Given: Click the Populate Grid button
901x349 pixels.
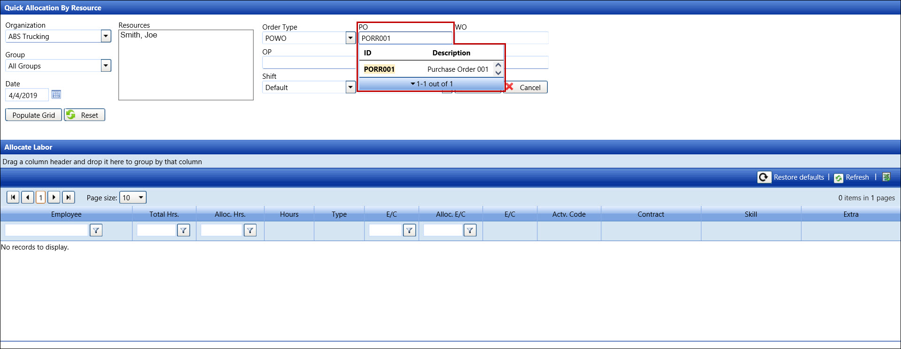Looking at the screenshot, I should 33,115.
